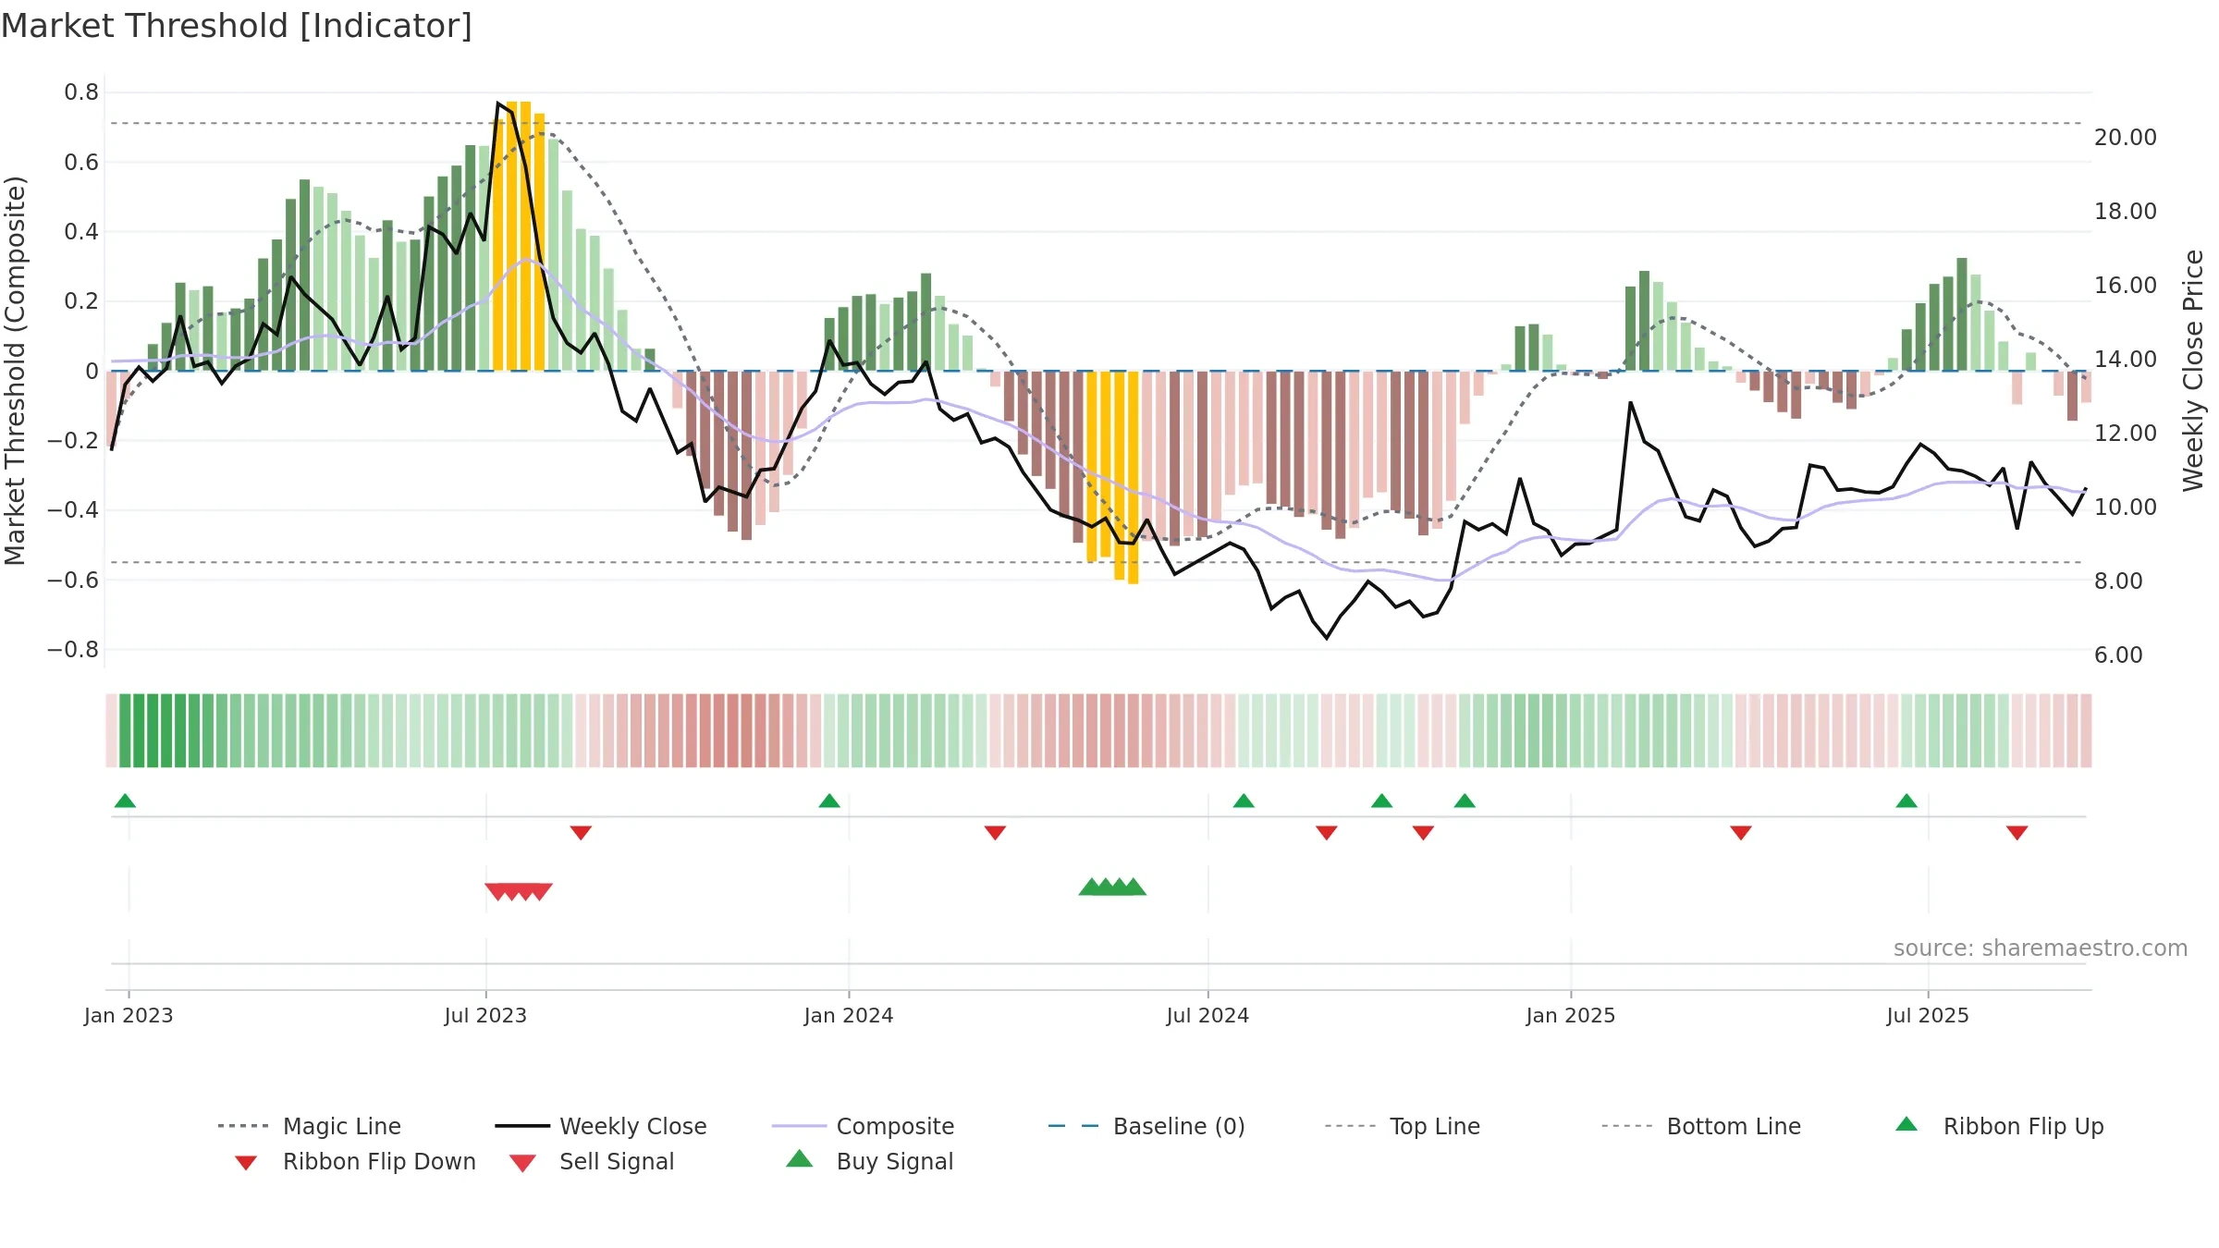Click the −0.8 left-axis tick label
This screenshot has width=2219, height=1248.
tap(73, 649)
